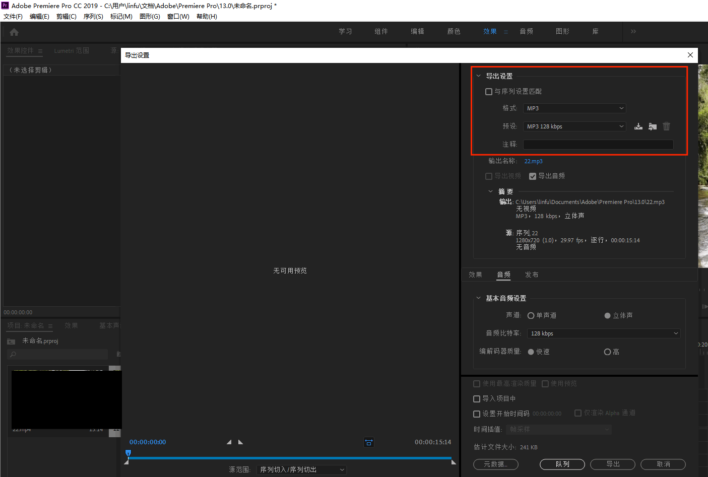
Task: Toggle 使用预览 checkbox
Action: (x=545, y=384)
